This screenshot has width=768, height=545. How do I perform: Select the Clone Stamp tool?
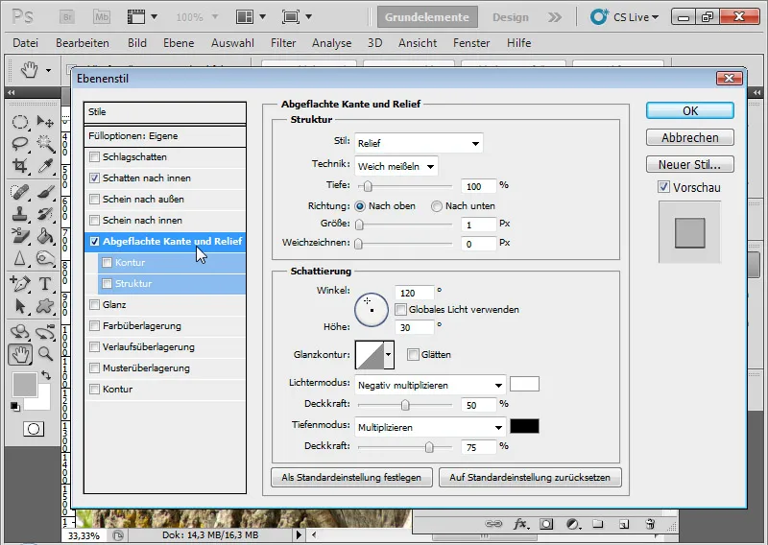(19, 214)
